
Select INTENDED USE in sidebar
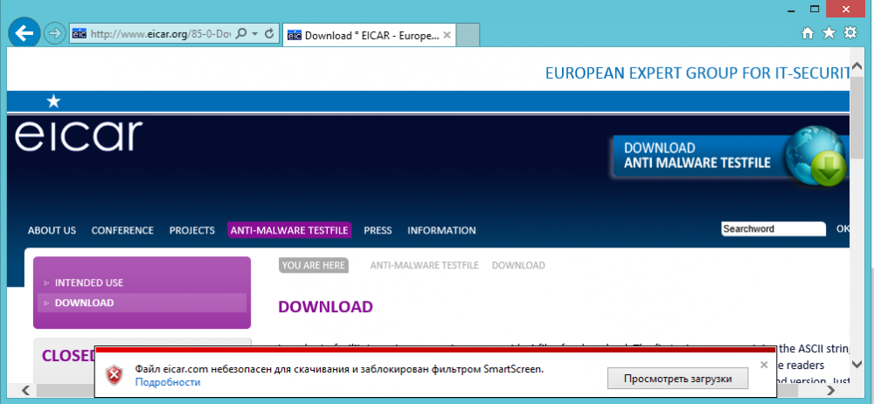coord(89,283)
